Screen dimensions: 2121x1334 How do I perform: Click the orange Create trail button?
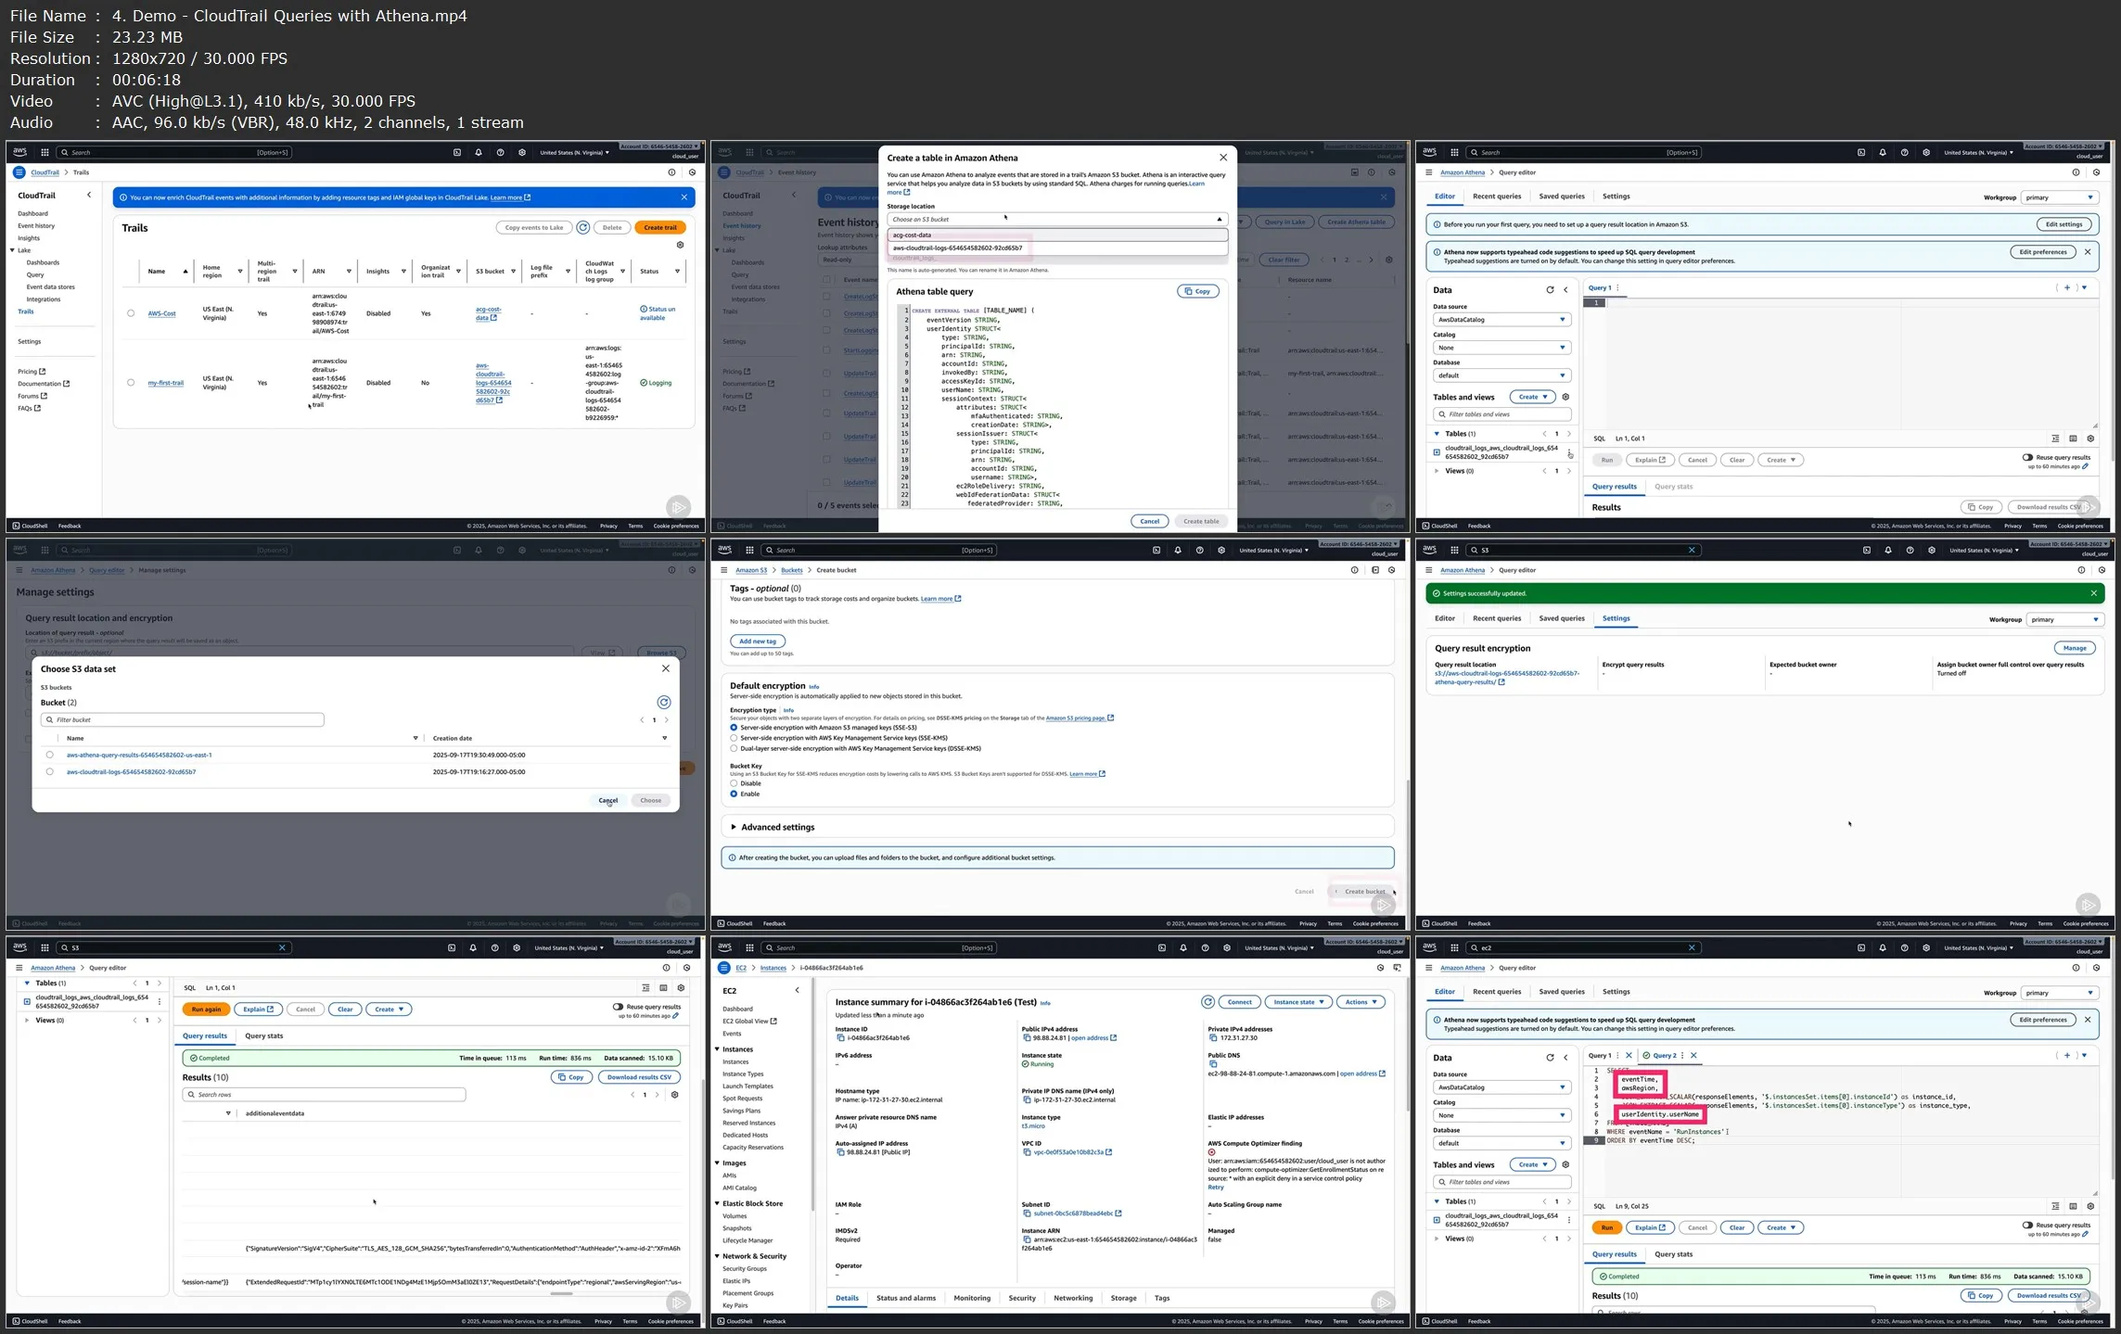[x=659, y=227]
